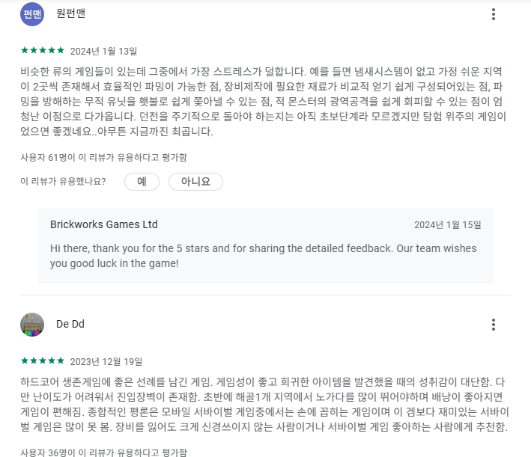Mark 원펀맨's review as helpful with 예

[142, 182]
